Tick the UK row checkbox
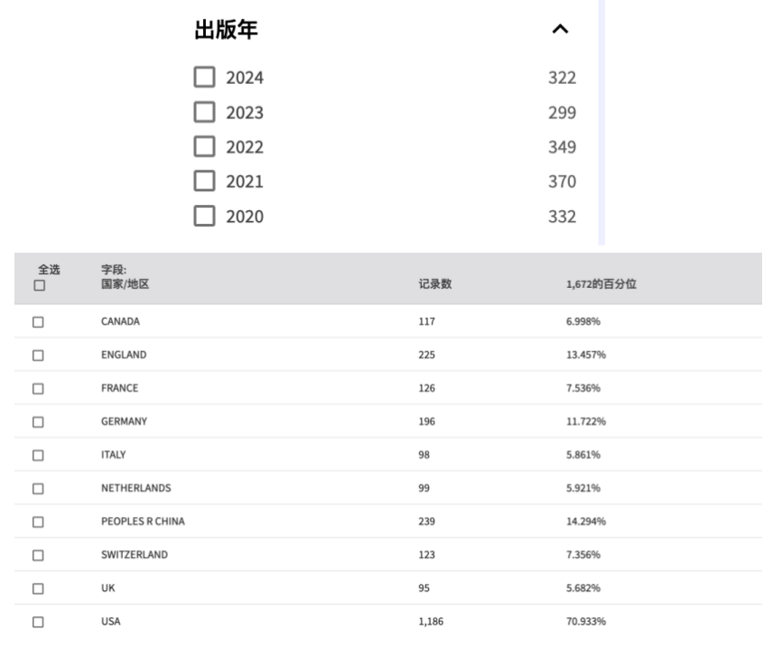Viewport: 782px width, 657px height. coord(38,588)
